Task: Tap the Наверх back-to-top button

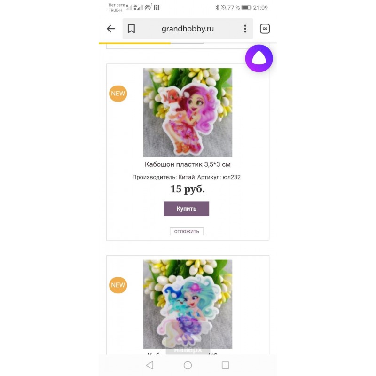Action: click(x=188, y=350)
